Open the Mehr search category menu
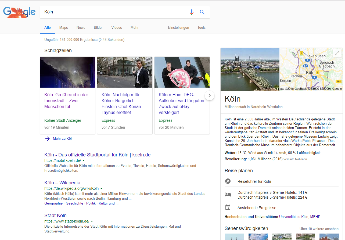The height and width of the screenshot is (240, 345). click(x=135, y=27)
